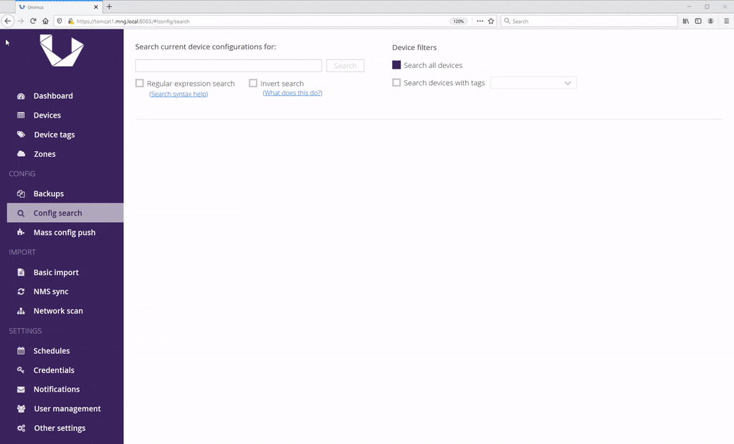Open a new browser tab
This screenshot has width=734, height=444.
109,6
